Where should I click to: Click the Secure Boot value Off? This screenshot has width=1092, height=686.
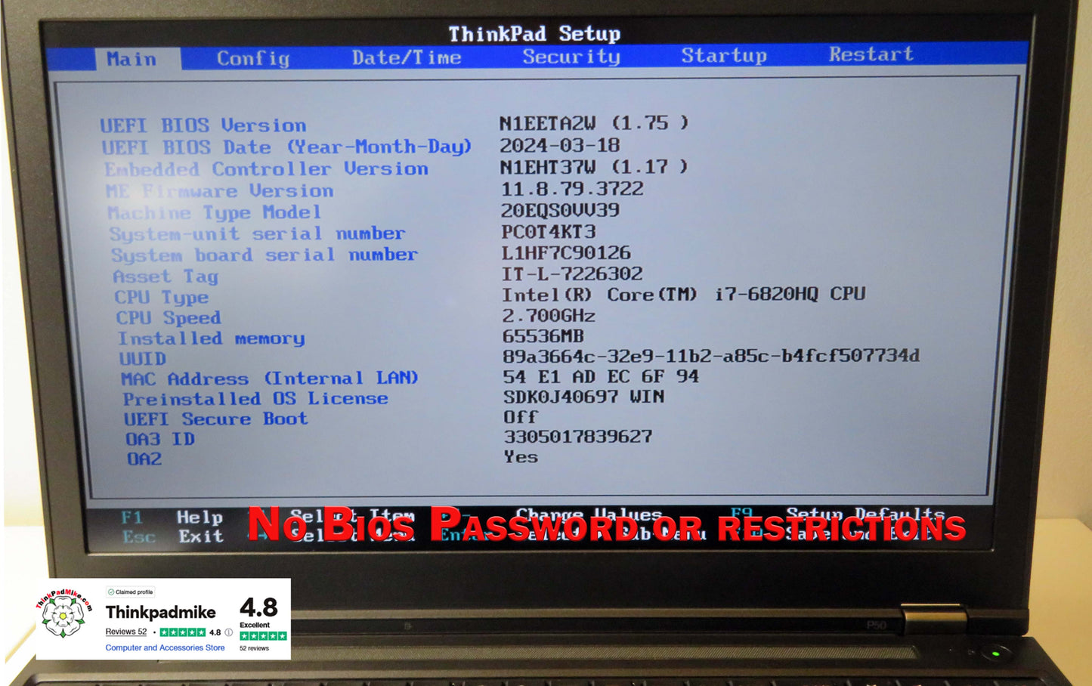click(x=521, y=417)
